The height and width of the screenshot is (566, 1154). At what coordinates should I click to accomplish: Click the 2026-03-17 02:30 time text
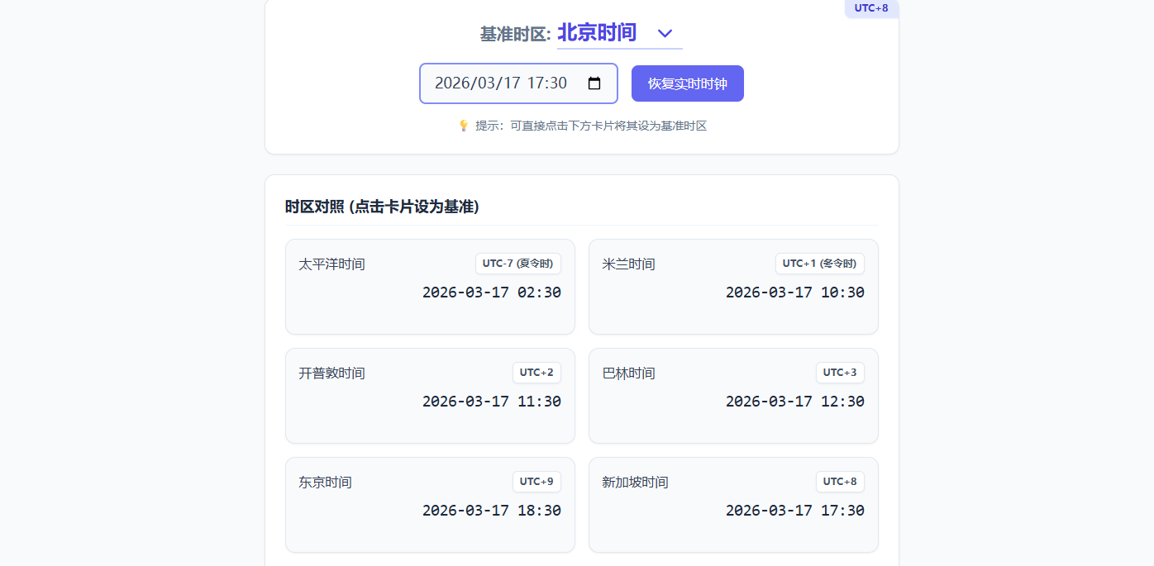(x=491, y=293)
